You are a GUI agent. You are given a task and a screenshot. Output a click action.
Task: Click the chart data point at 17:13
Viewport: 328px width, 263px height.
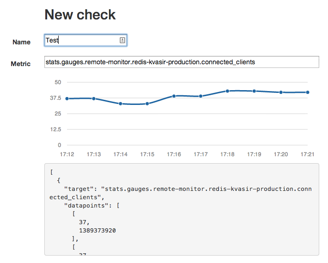(x=94, y=98)
